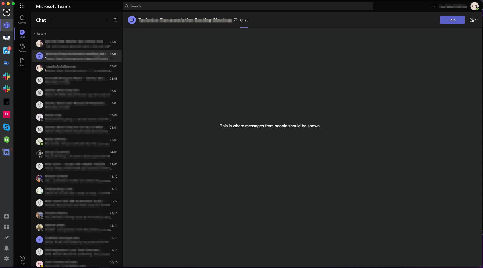
Task: Open the Teams sidebar icon
Action: (22, 48)
